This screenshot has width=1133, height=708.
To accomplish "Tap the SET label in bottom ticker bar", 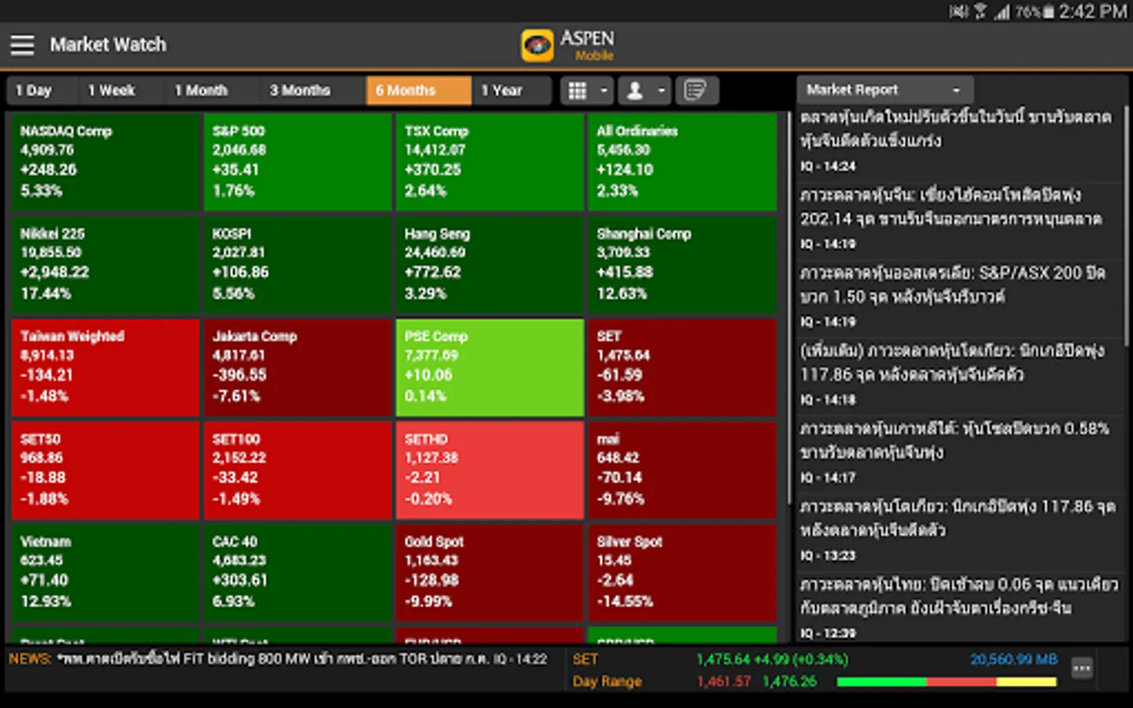I will [x=585, y=659].
